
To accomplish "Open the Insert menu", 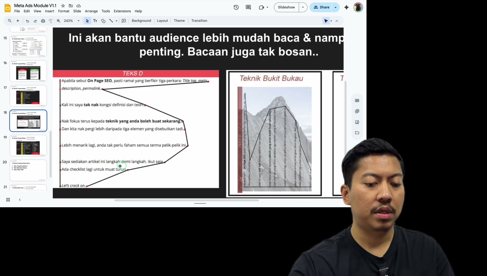I will pyautogui.click(x=50, y=11).
